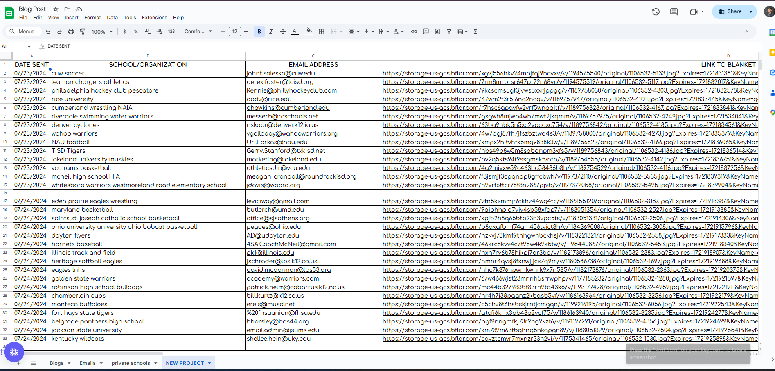Open the zoom level dropdown

101,31
